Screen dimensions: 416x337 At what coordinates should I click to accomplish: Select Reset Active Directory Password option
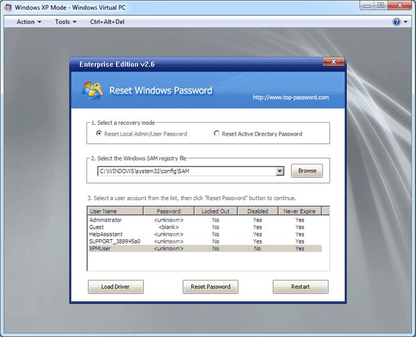(x=216, y=134)
